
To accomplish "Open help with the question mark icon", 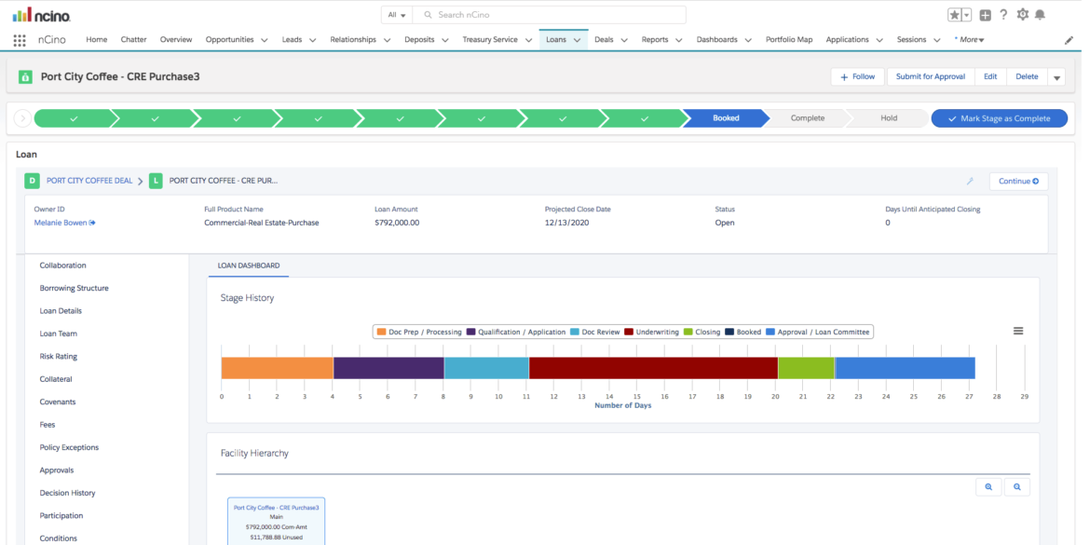I will coord(1003,14).
